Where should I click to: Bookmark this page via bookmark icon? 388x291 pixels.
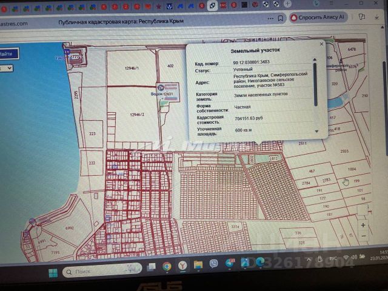pyautogui.click(x=280, y=19)
